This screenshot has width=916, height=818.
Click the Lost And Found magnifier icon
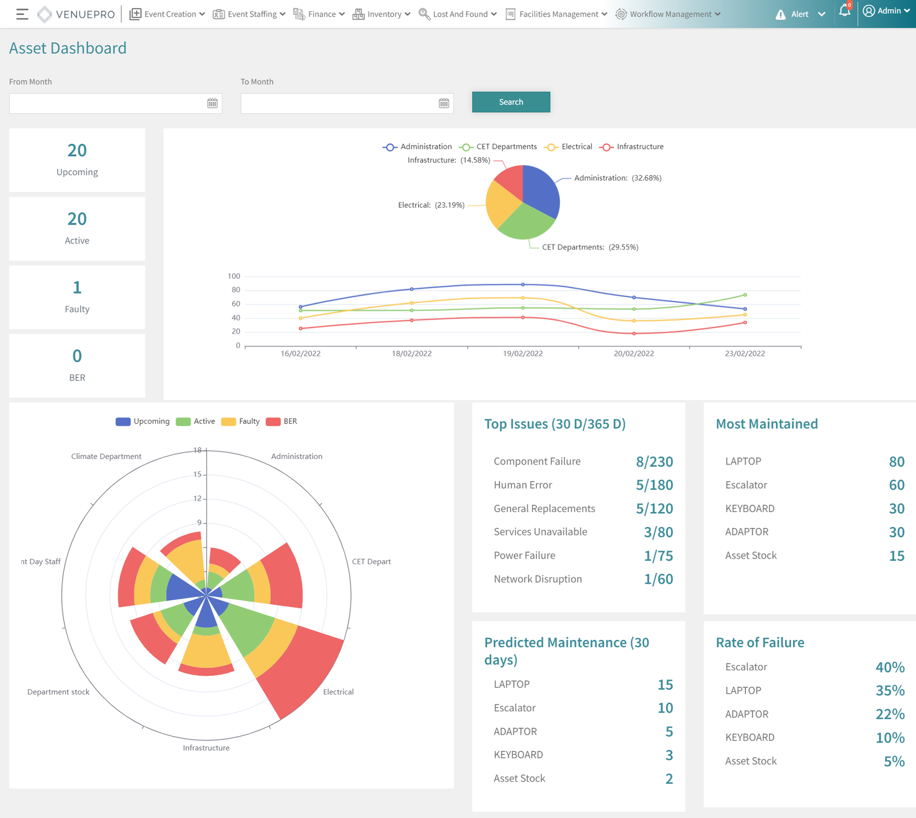tap(424, 14)
